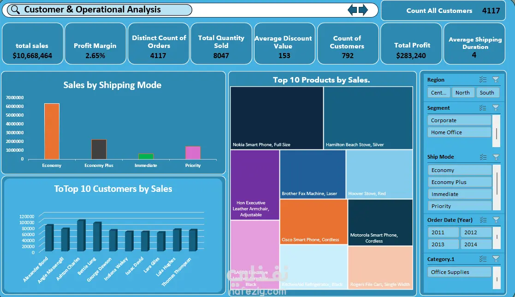The height and width of the screenshot is (297, 515).
Task: Click the orange Economy sales bar
Action: (x=52, y=131)
